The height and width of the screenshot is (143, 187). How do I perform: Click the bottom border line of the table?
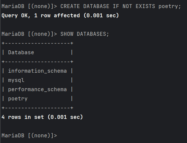coord(37,108)
